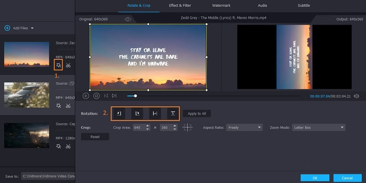Open edit effects icon for second video

[58, 105]
